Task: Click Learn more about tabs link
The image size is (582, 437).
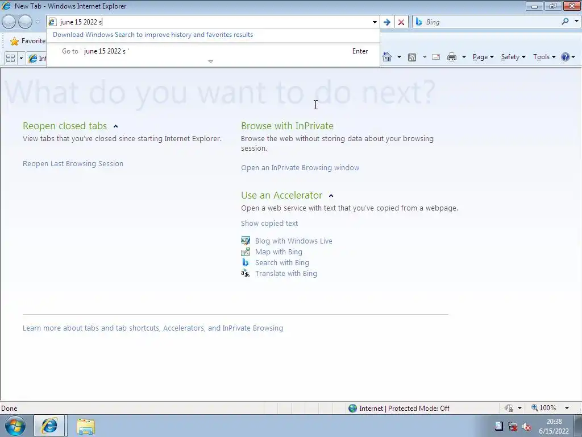Action: point(152,328)
